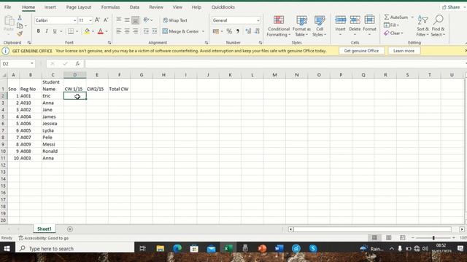Image resolution: width=467 pixels, height=262 pixels.
Task: Open Find & Select menu
Action: (x=438, y=26)
